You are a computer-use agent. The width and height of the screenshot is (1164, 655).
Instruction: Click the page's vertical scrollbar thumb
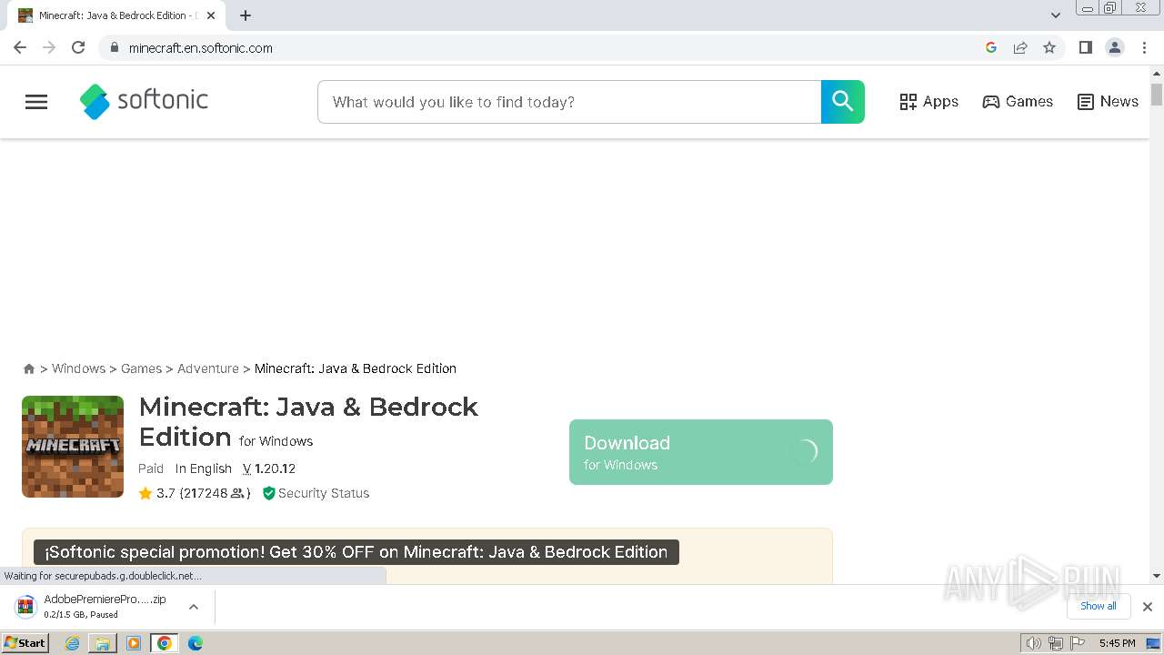[1157, 95]
